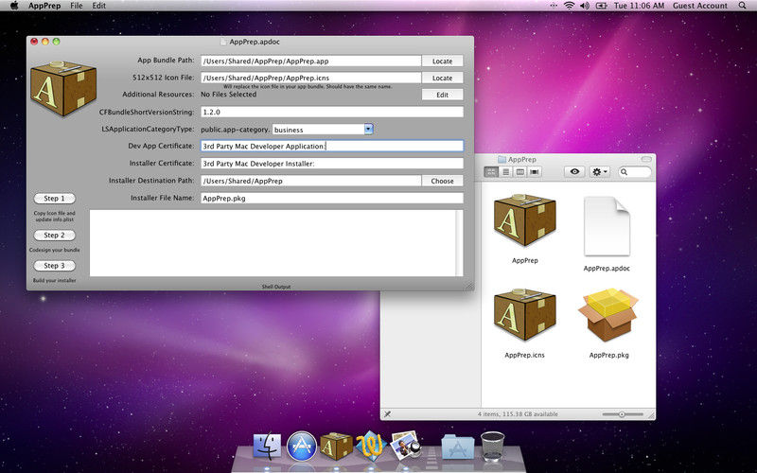The width and height of the screenshot is (757, 473).
Task: Open the File menu
Action: [x=77, y=6]
